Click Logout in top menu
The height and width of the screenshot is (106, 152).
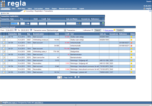[x=81, y=8]
